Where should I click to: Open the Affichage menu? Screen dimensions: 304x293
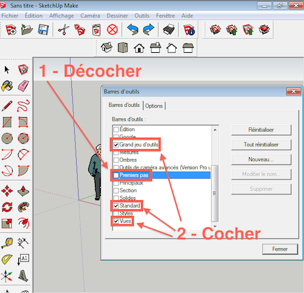click(x=61, y=16)
